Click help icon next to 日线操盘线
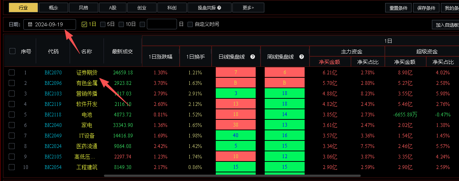The height and width of the screenshot is (181, 459). click(x=253, y=57)
